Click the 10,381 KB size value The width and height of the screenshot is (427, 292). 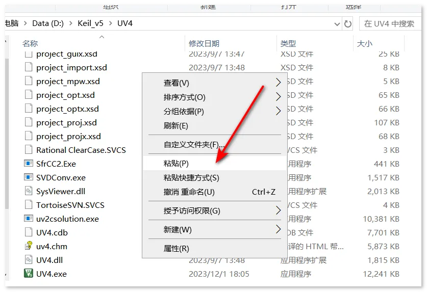click(x=381, y=219)
